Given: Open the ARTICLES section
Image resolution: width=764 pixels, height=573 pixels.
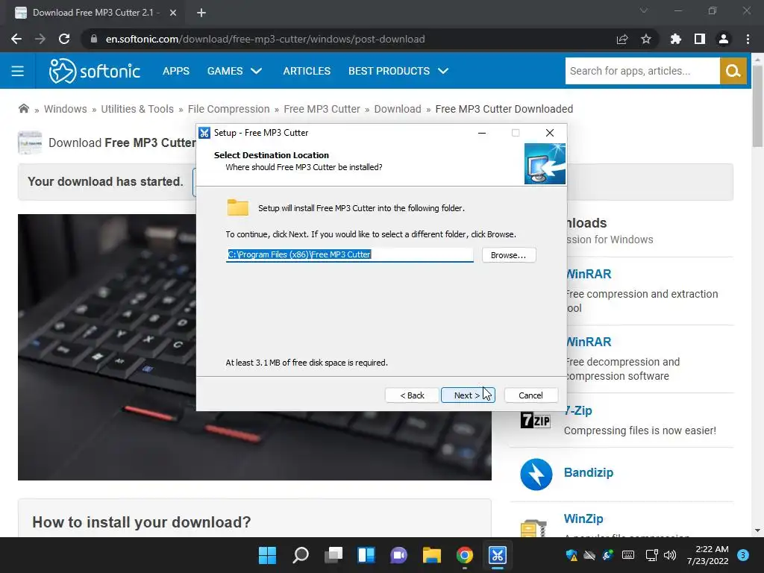Looking at the screenshot, I should pos(307,71).
